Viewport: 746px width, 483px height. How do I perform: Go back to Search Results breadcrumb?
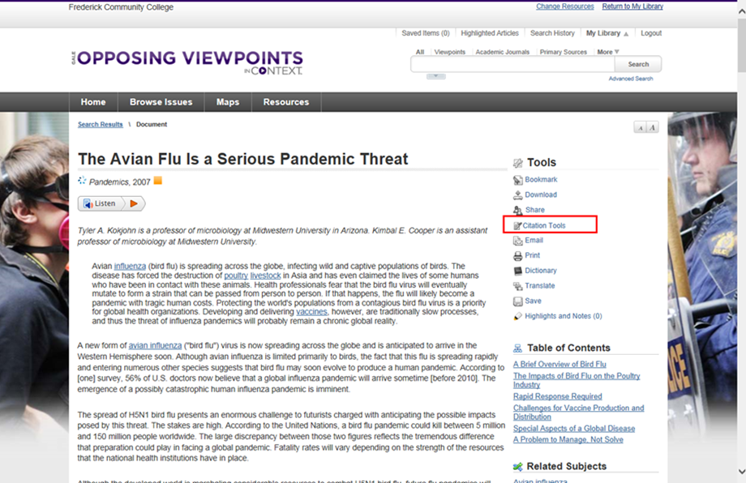click(101, 125)
